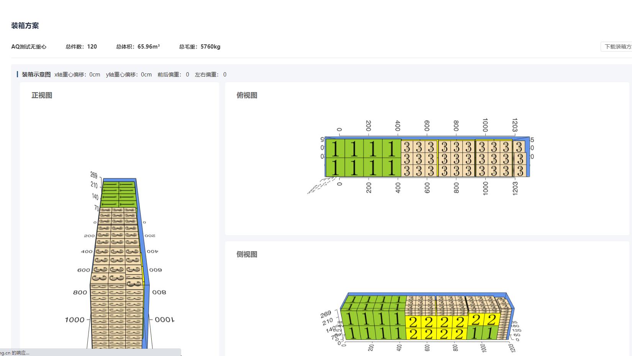
Task: Click the 装箱方案 page heading
Action: click(25, 26)
